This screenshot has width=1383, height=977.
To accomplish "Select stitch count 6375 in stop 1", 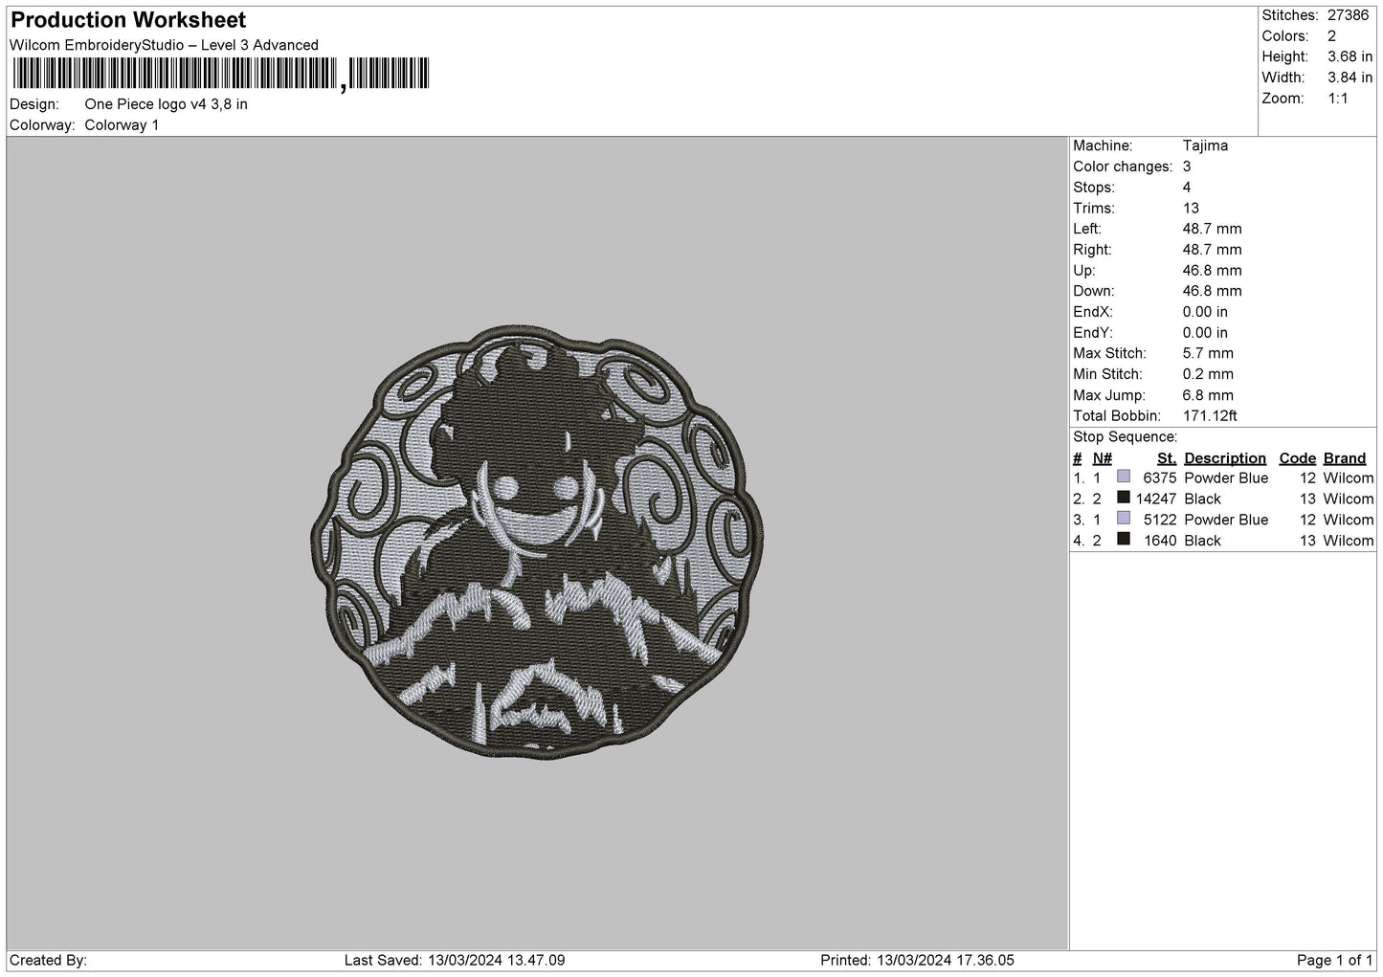I will coord(1160,478).
